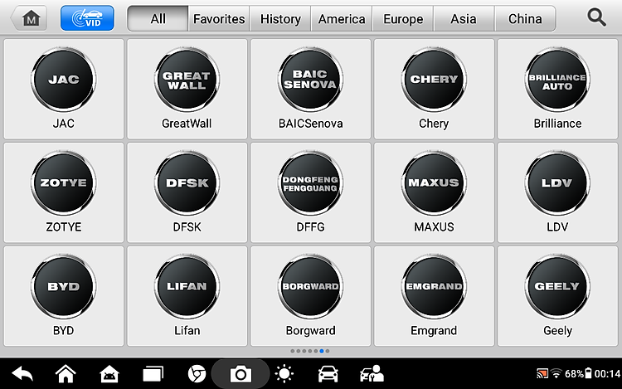Select the Lifan brand tile
The width and height of the screenshot is (622, 389).
(187, 296)
